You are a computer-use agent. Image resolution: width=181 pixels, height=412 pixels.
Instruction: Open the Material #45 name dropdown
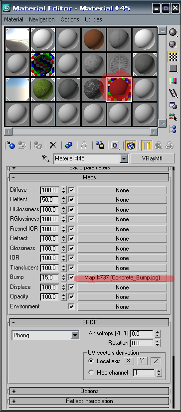coord(124,159)
